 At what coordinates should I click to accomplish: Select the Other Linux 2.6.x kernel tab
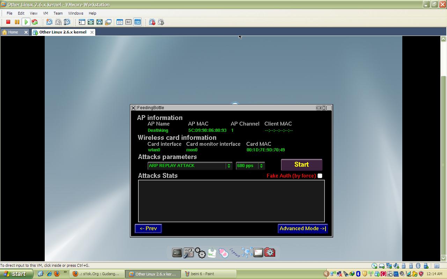63,32
